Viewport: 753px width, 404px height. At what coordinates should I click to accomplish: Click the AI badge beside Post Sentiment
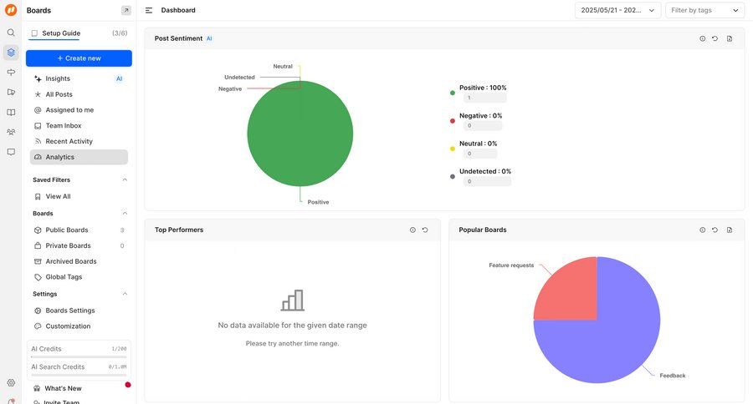(x=209, y=38)
